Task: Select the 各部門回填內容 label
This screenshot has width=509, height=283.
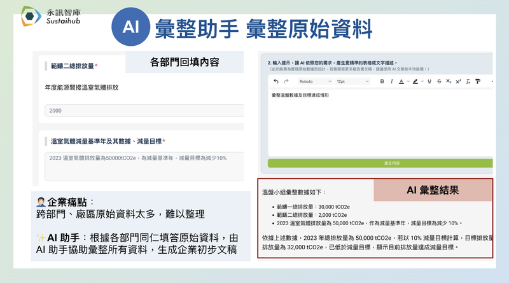Action: (185, 62)
